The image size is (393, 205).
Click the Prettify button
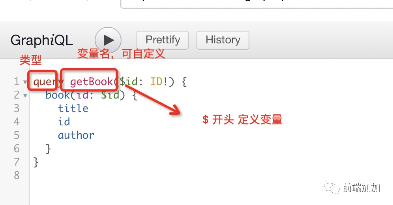163,40
